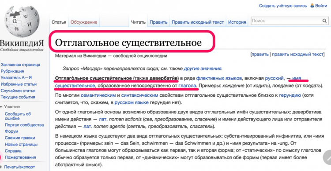
Task: Switch to the Читать tab
Action: pos(138,22)
